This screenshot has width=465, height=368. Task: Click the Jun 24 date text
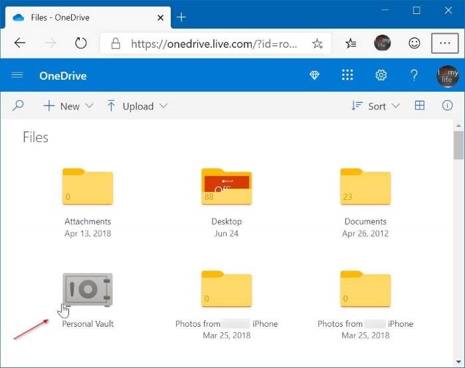[x=227, y=234]
